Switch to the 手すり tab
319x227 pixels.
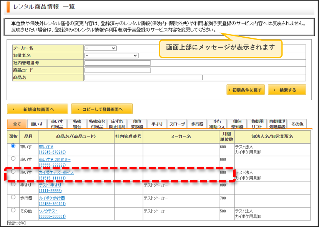click(157, 124)
